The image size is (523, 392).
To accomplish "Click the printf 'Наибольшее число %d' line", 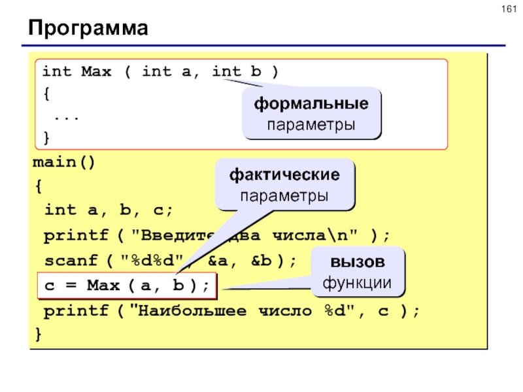I will tap(231, 311).
